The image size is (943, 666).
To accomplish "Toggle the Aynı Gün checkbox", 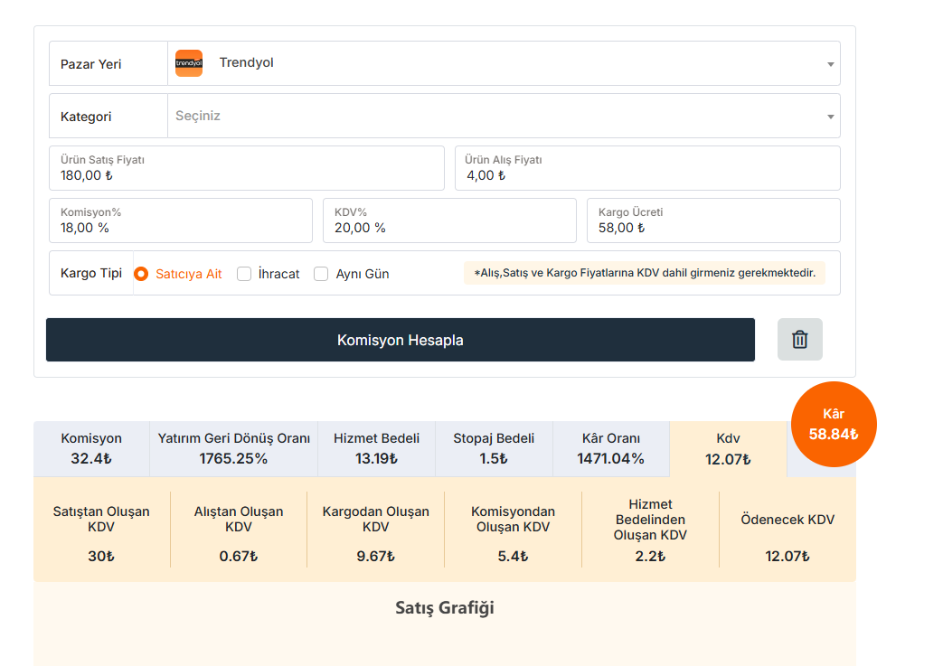I will (321, 274).
